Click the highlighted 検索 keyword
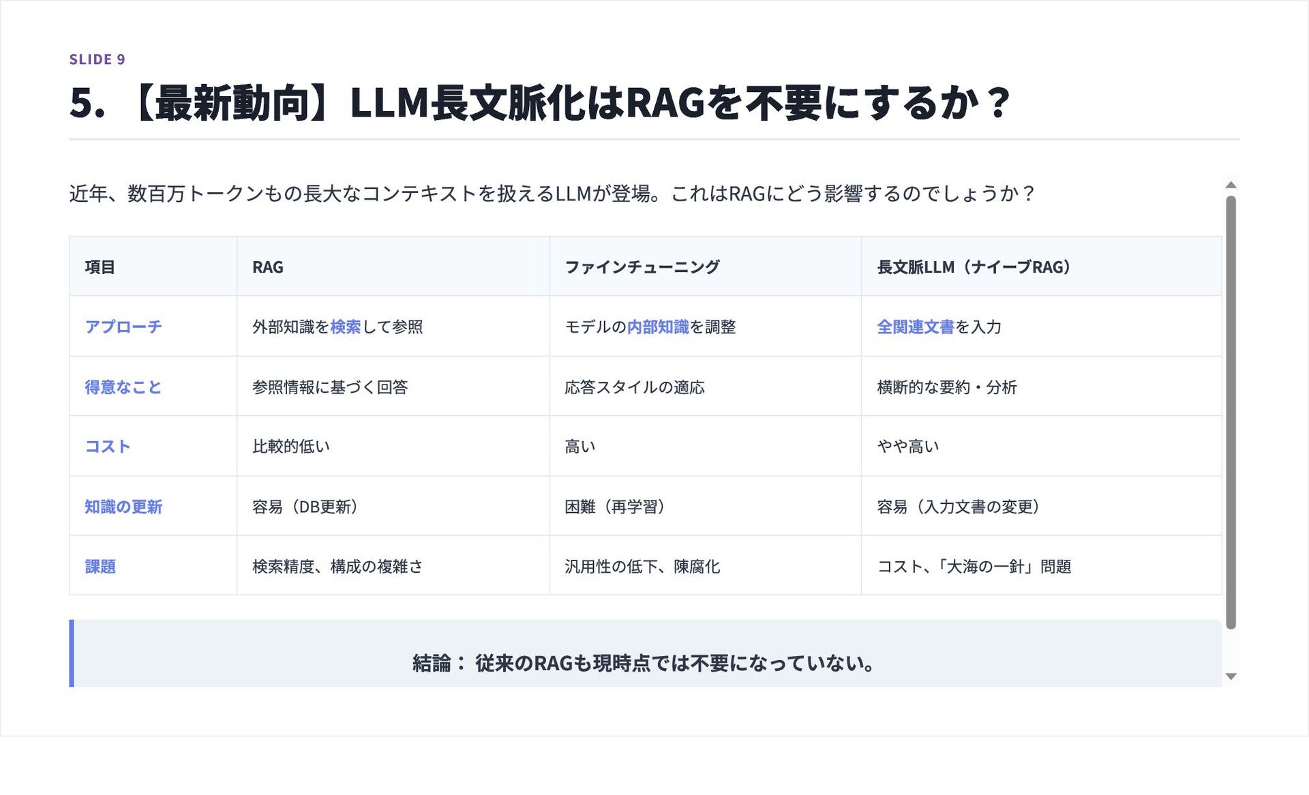 click(x=346, y=327)
